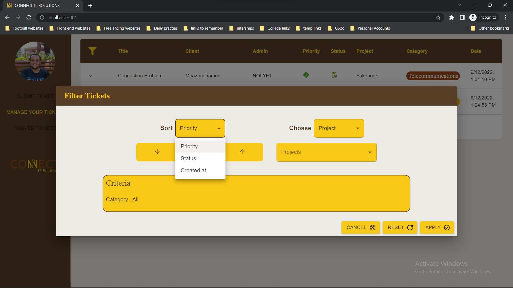
Task: Click the filter/funnel icon in toolbar
Action: coord(92,51)
